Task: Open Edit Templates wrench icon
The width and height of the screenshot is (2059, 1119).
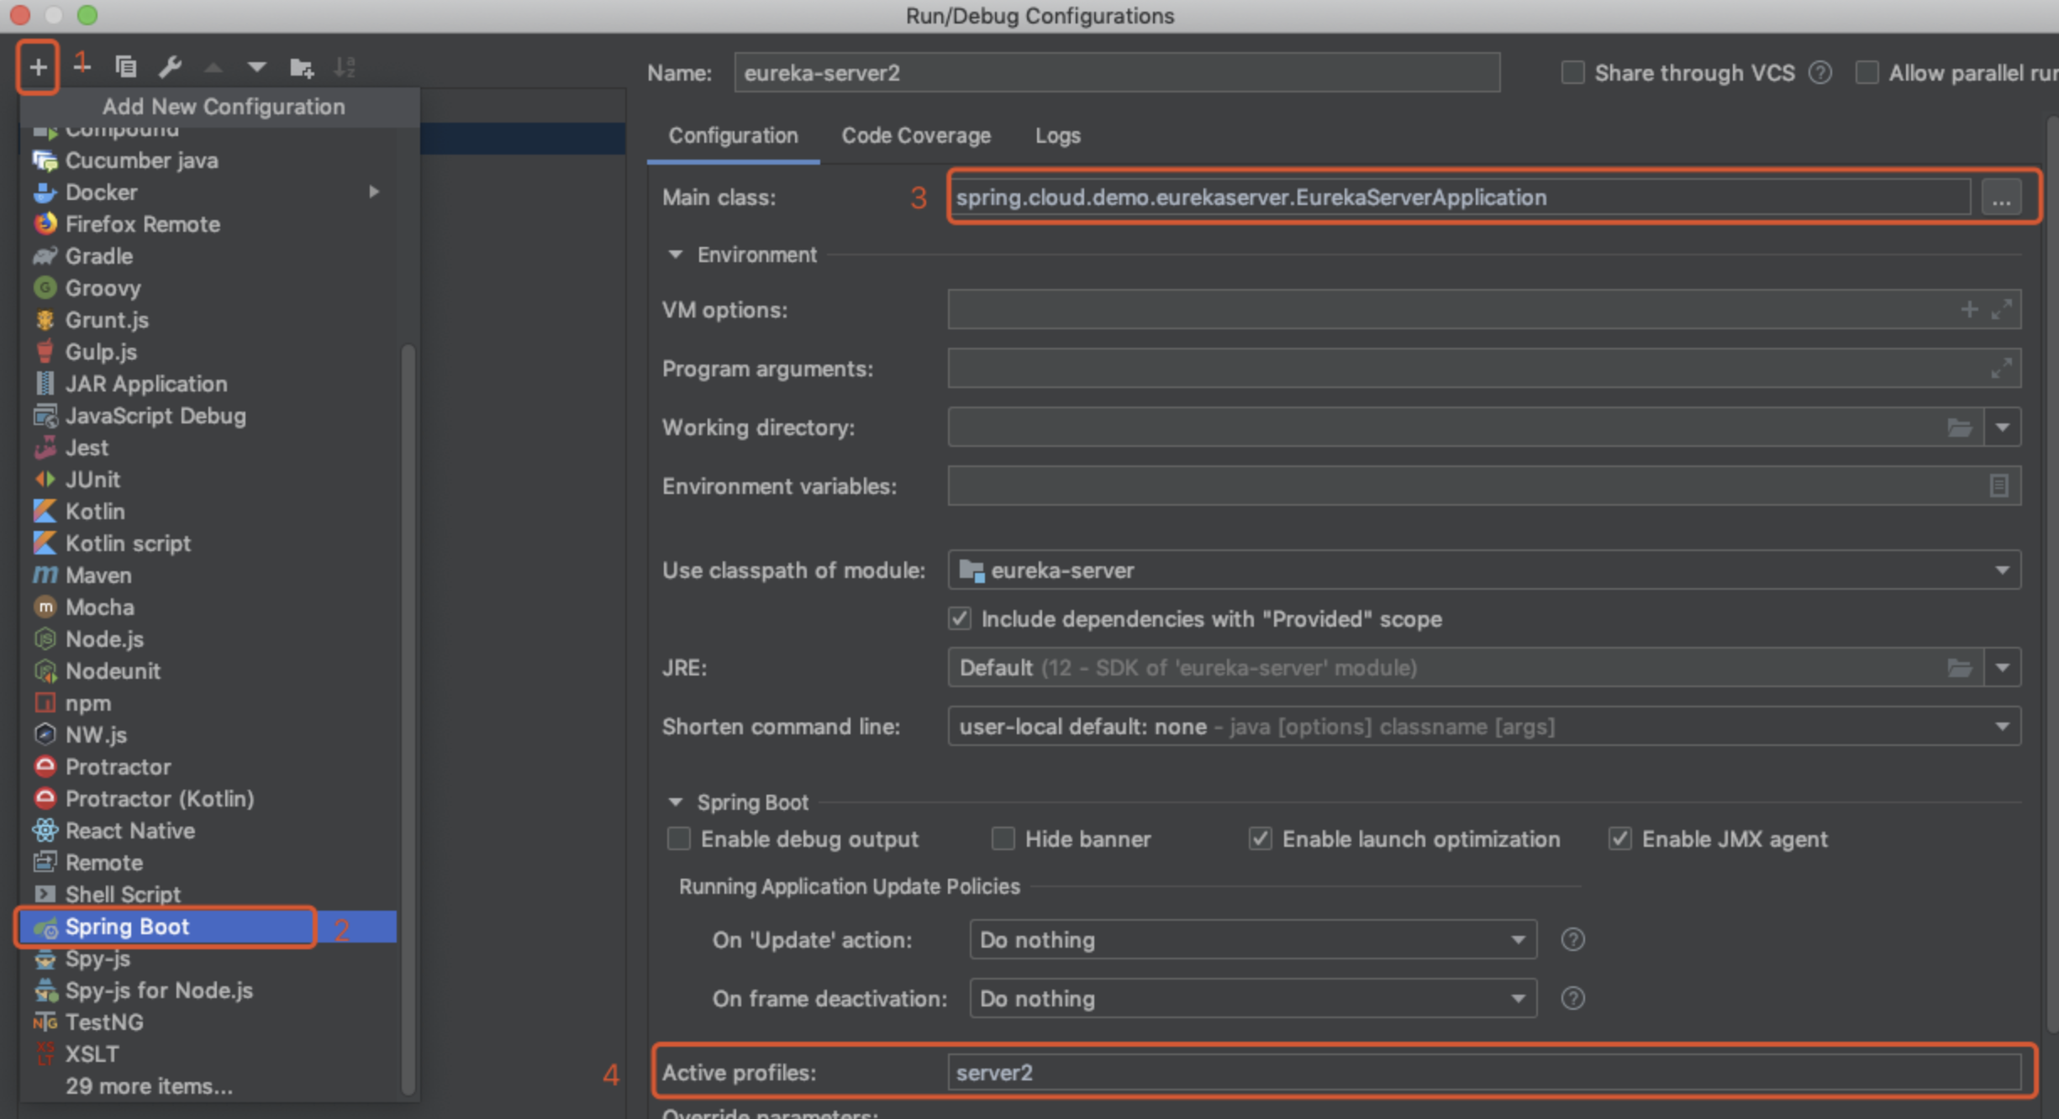Action: [171, 66]
